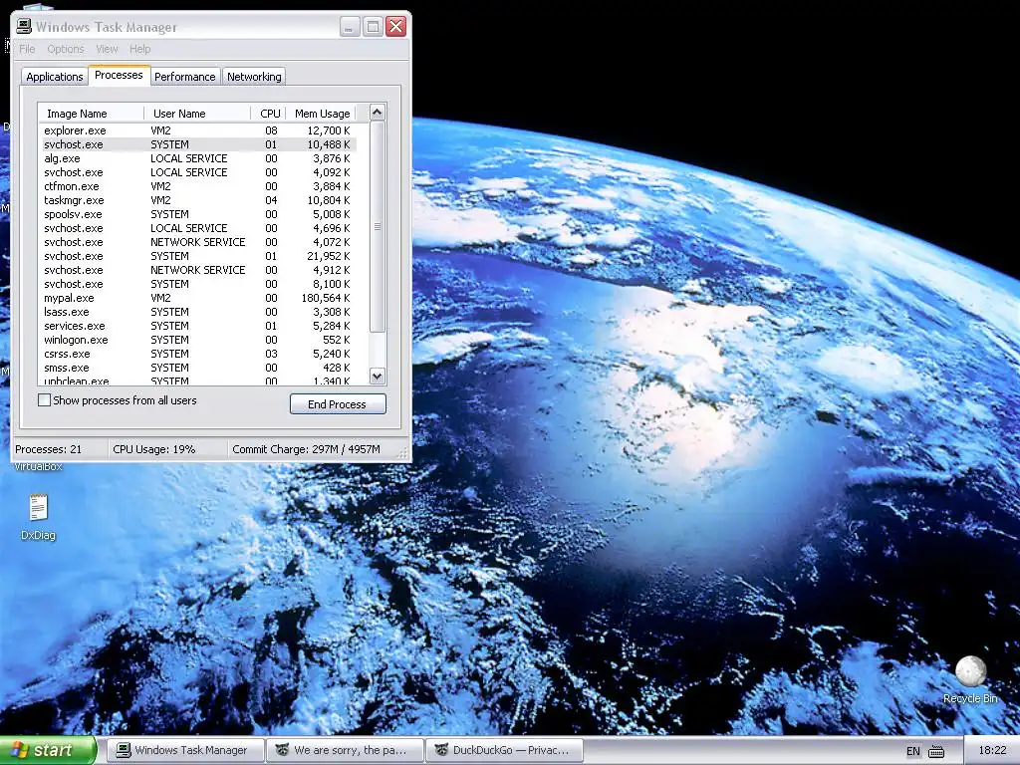Click the process list scrollbar thumb
This screenshot has height=765, width=1020.
378,226
